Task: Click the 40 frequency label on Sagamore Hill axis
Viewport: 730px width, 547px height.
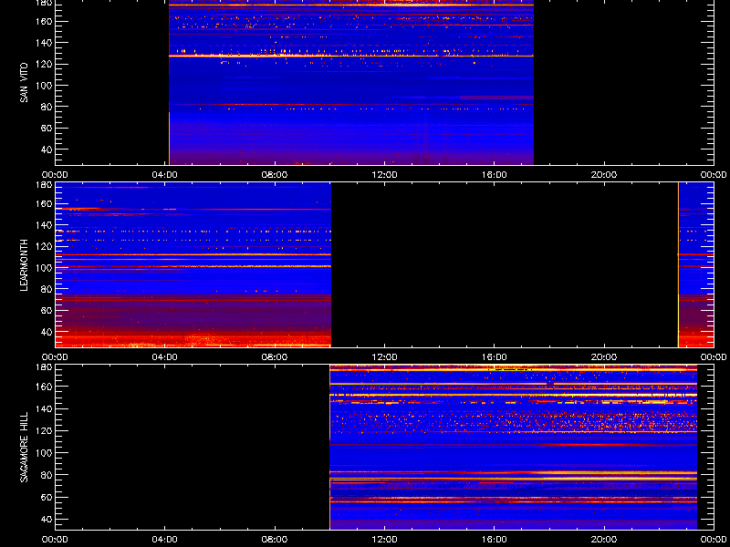Action: click(46, 519)
